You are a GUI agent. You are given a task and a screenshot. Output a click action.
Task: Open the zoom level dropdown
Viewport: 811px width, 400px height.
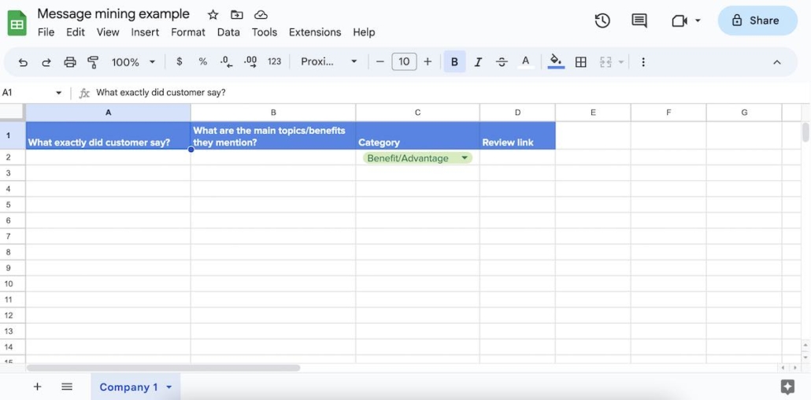click(x=133, y=62)
